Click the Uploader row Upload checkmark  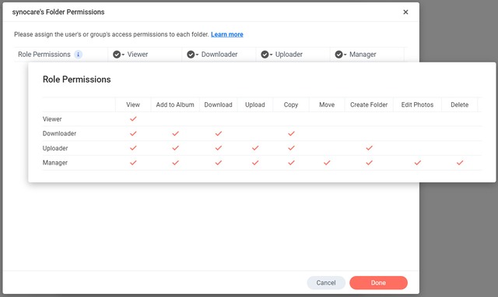(x=255, y=148)
